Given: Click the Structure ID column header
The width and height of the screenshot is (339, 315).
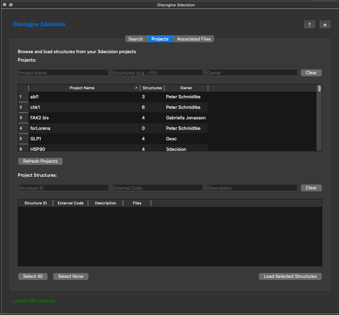Looking at the screenshot, I should (36, 203).
